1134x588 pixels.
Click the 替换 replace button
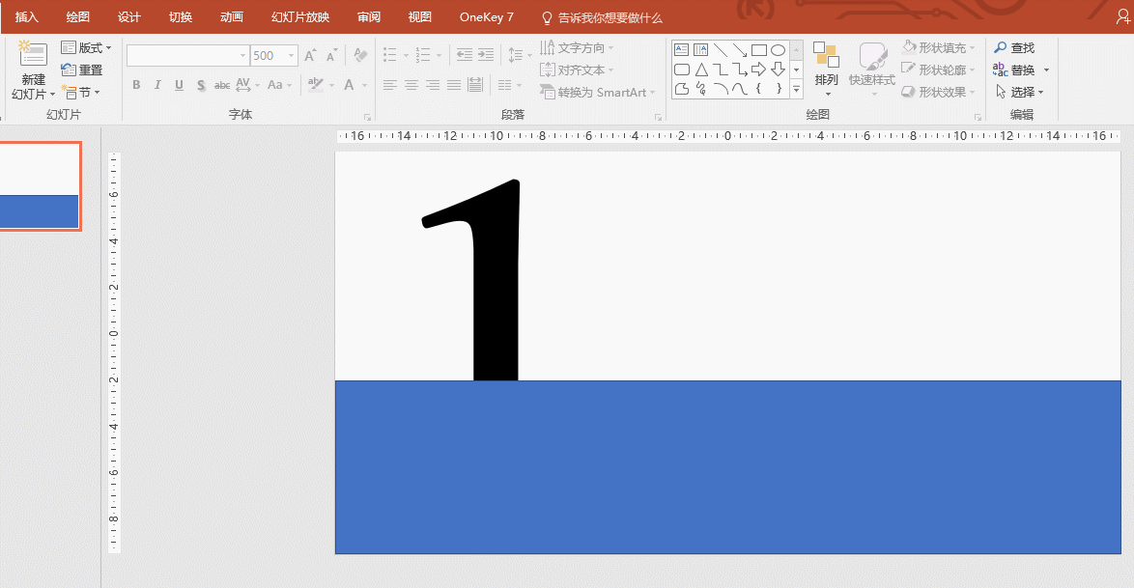(x=1014, y=70)
